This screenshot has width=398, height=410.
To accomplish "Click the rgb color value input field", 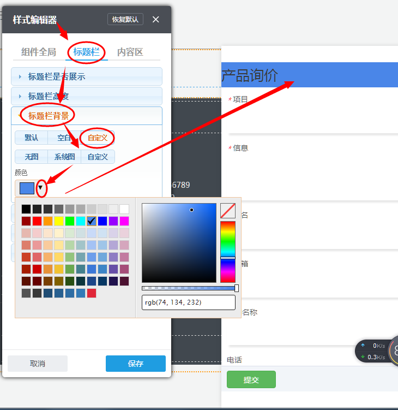I will click(188, 302).
